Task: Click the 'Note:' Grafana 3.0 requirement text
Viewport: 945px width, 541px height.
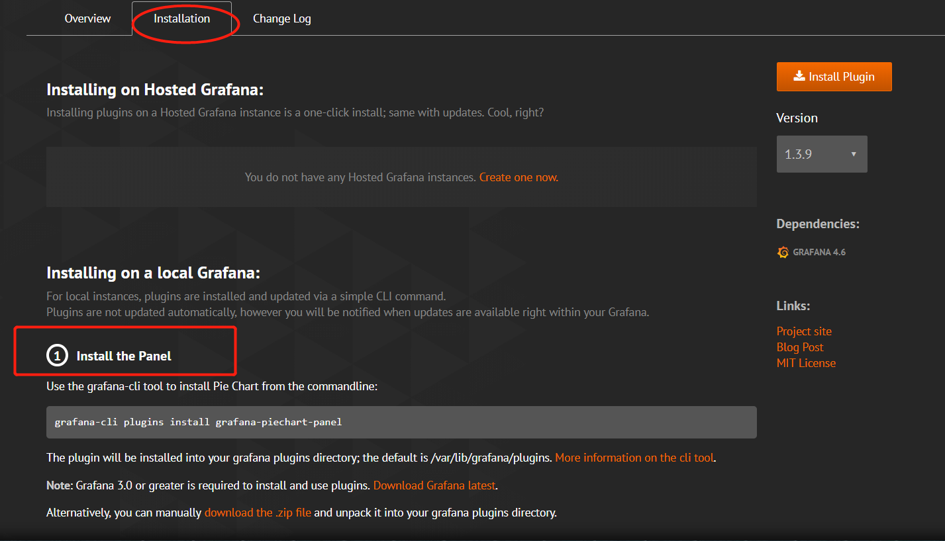Action: 208,485
